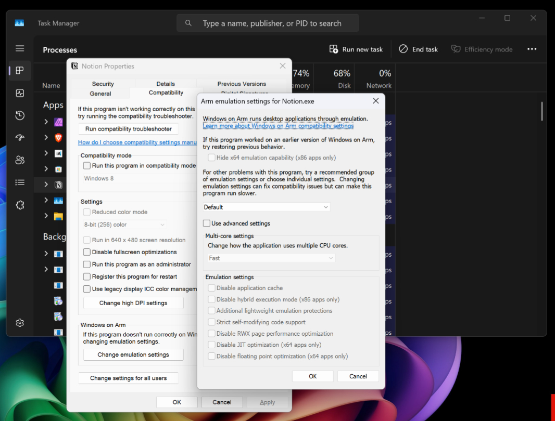The height and width of the screenshot is (421, 555).
Task: Open the Services puzzle-piece icon
Action: tap(20, 205)
